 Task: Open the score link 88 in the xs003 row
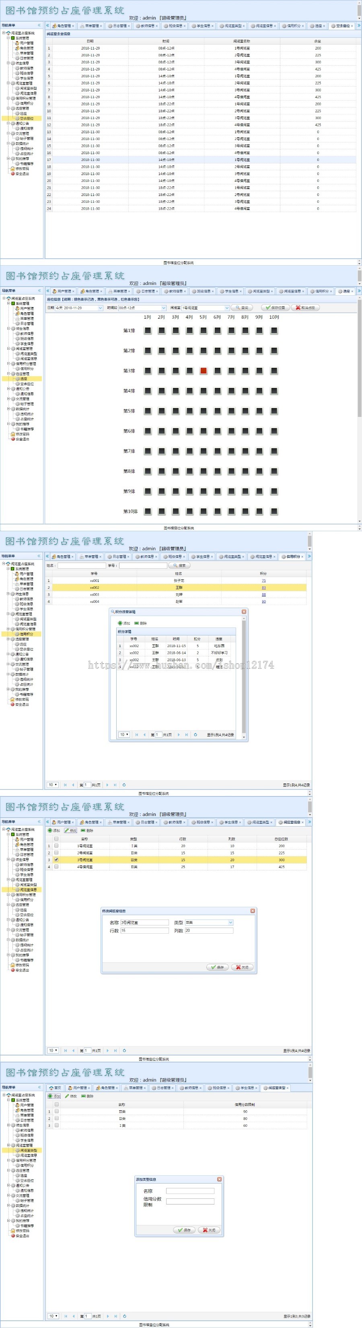[263, 594]
